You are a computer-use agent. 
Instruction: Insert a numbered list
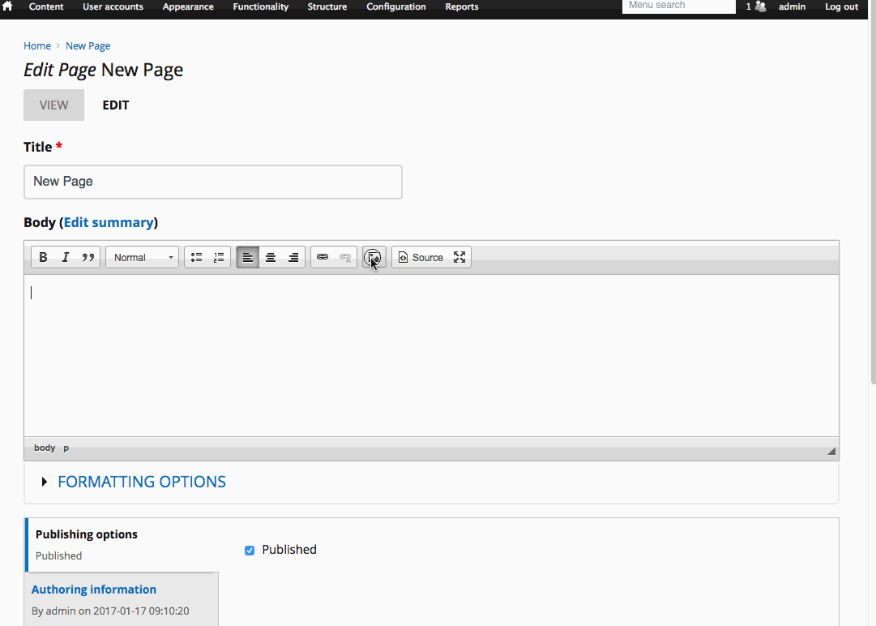point(219,257)
